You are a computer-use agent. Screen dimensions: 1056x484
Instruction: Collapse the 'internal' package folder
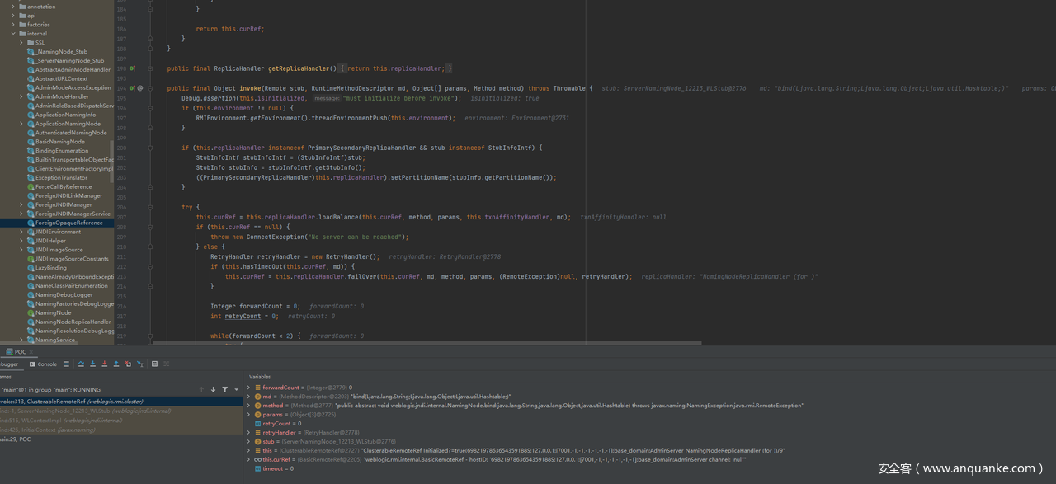click(x=12, y=34)
